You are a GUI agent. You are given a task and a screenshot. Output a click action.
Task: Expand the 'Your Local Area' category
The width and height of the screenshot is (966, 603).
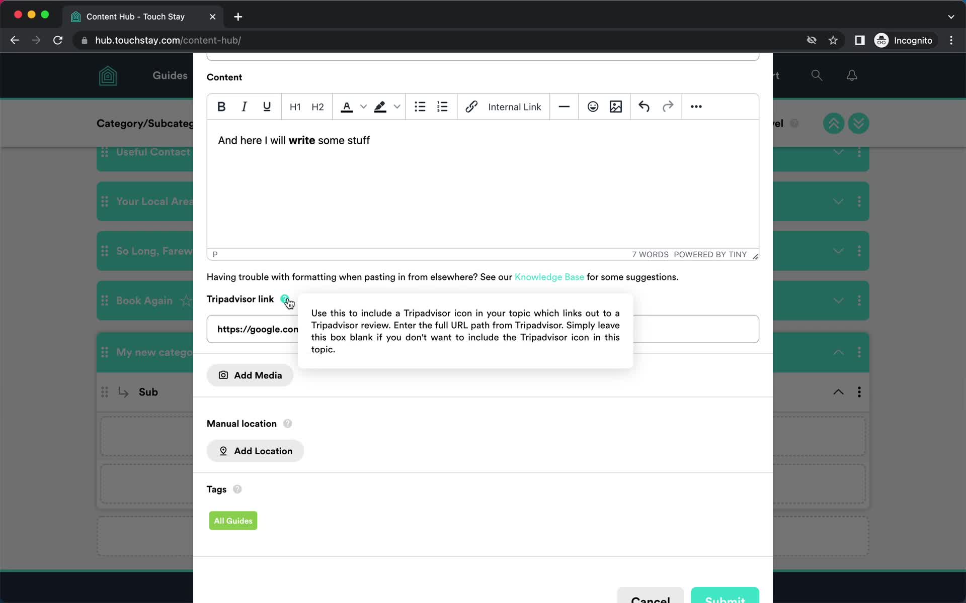[x=838, y=202]
